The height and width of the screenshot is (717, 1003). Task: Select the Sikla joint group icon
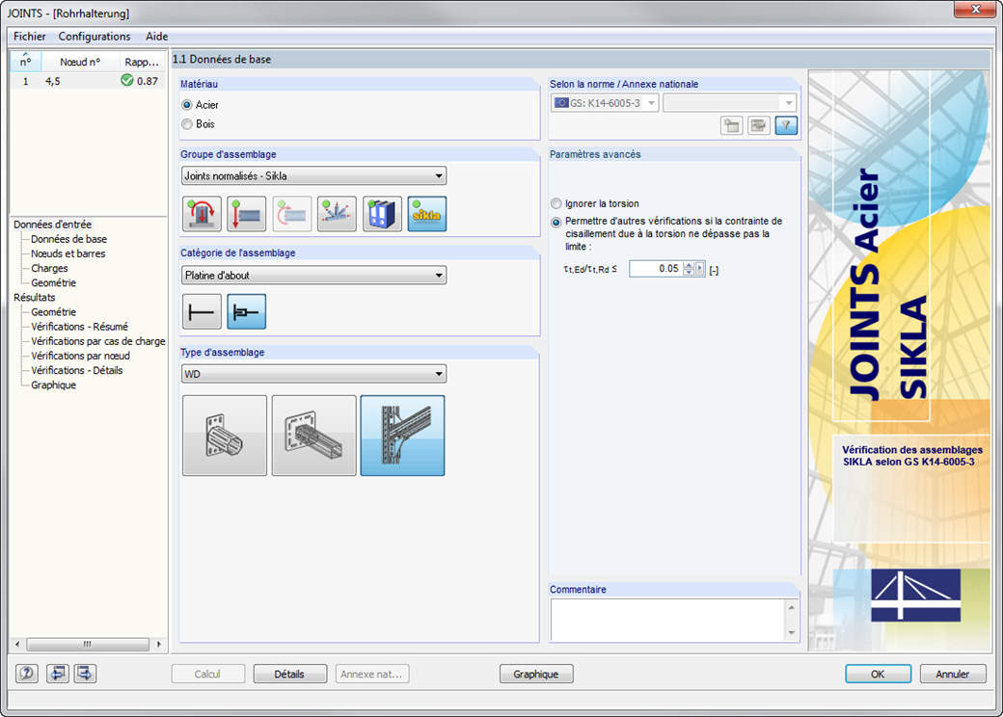[426, 213]
